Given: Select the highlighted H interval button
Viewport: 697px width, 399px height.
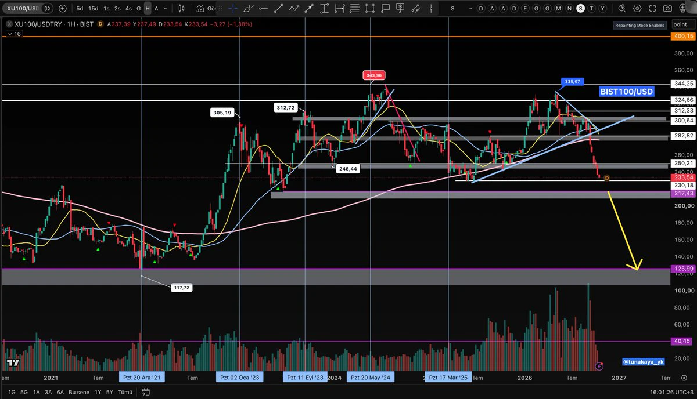Looking at the screenshot, I should click(x=148, y=9).
